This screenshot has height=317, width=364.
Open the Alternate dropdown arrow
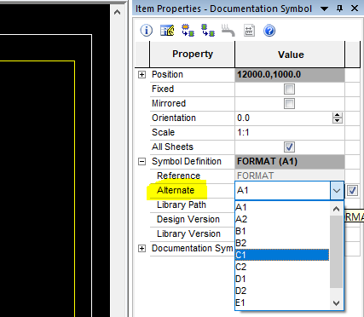337,191
